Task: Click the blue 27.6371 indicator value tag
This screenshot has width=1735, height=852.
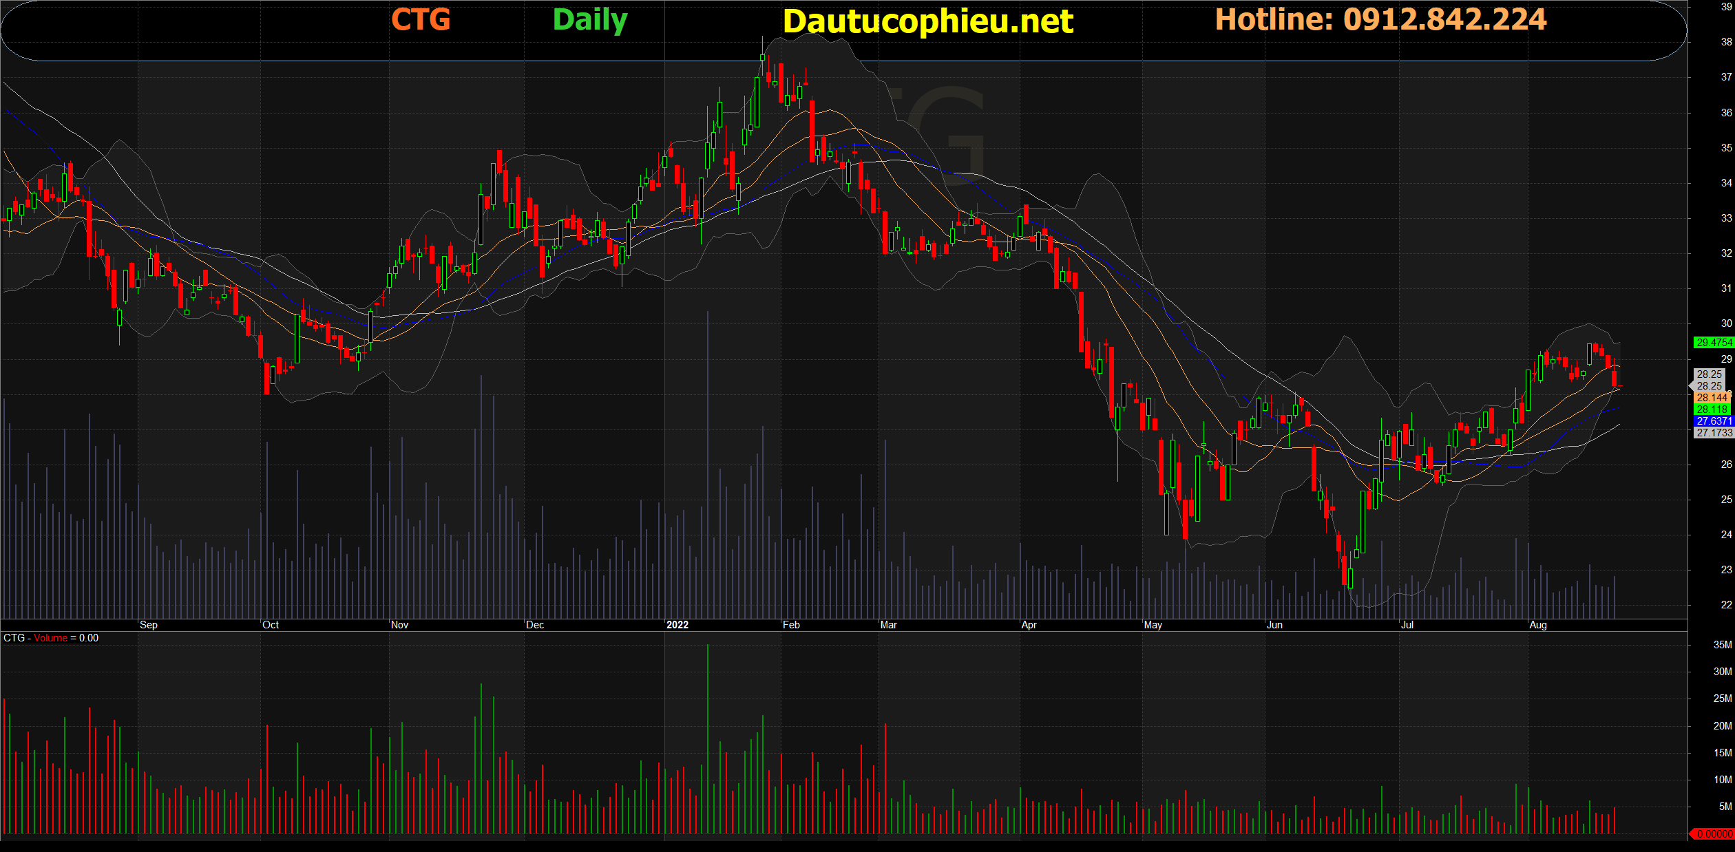Action: click(x=1714, y=421)
